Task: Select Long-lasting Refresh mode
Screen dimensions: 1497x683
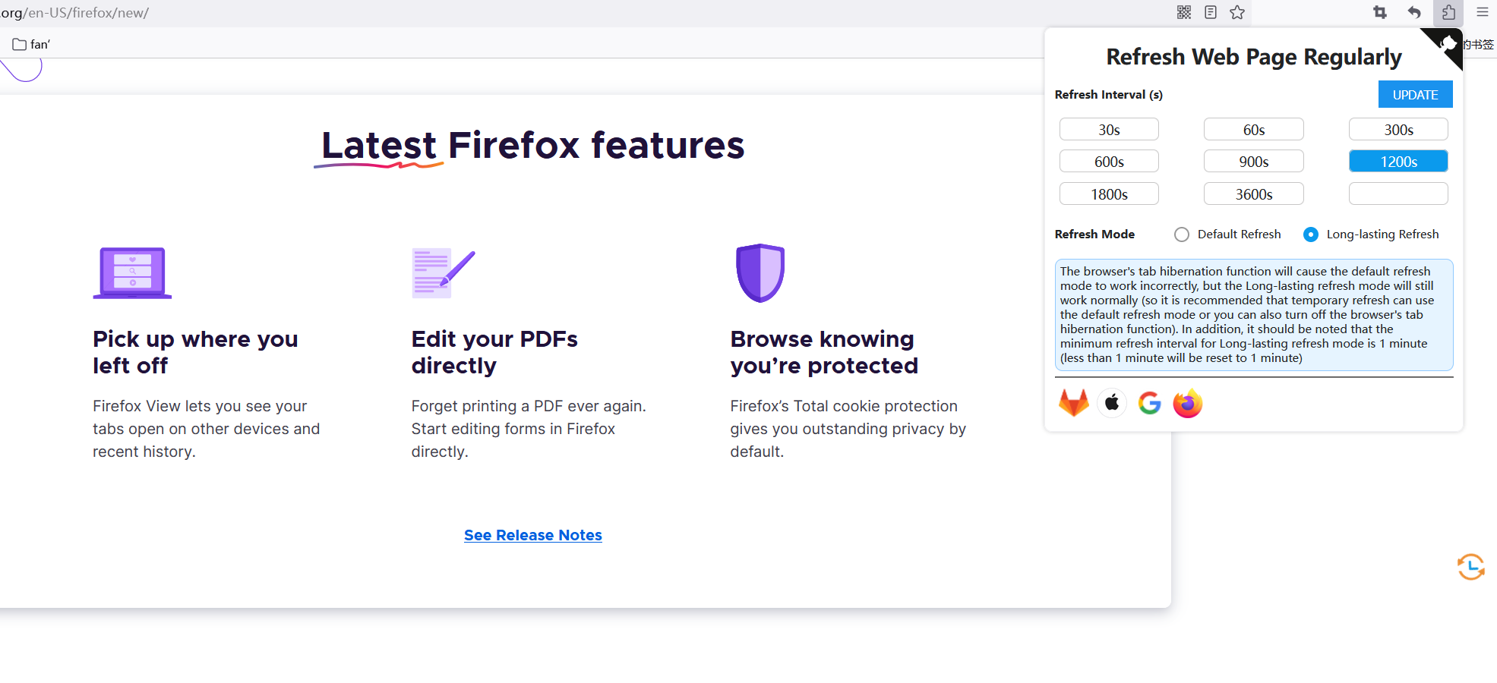Action: (x=1311, y=234)
